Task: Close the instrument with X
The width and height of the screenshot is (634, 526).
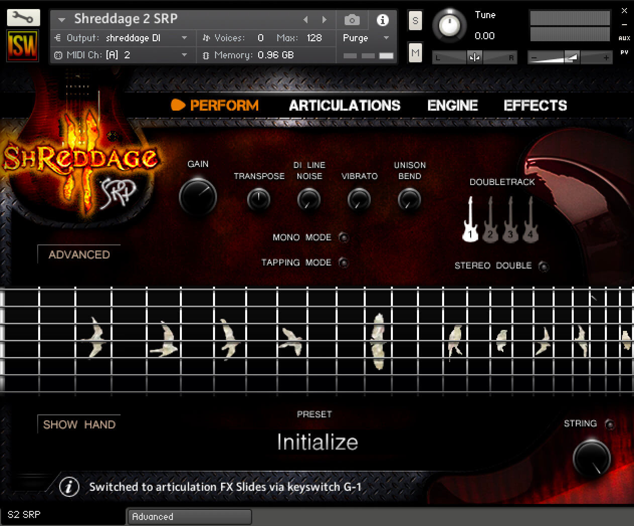Action: 624,10
